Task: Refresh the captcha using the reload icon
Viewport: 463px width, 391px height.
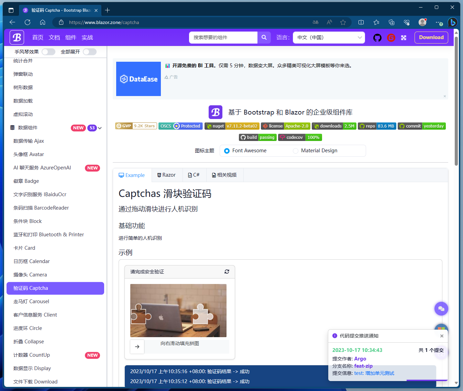Action: [x=227, y=271]
